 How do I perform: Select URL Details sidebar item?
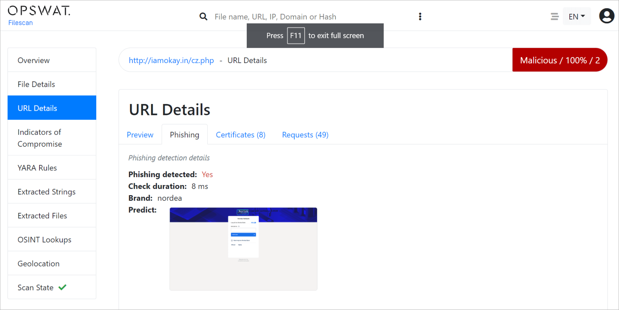tap(52, 108)
